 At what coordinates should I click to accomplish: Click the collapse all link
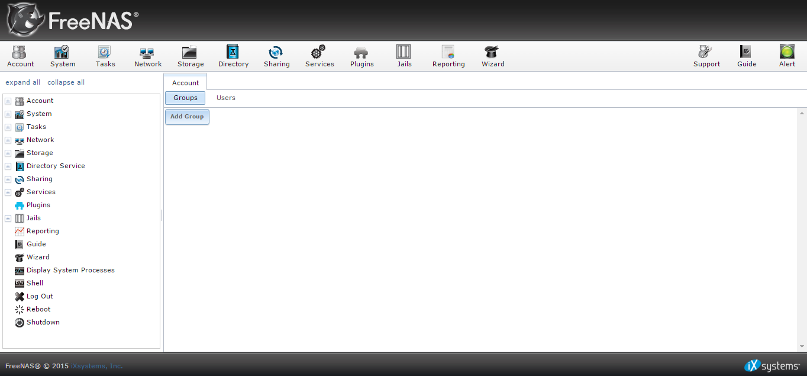(x=66, y=82)
